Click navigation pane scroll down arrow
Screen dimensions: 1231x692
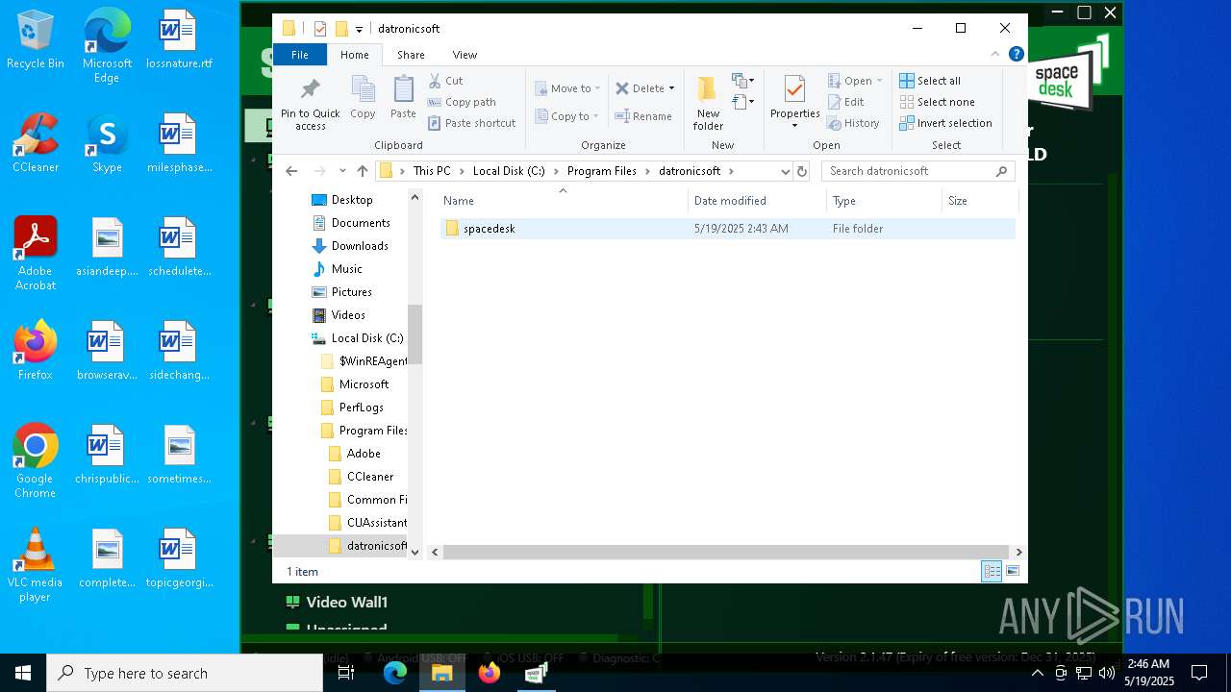[415, 552]
